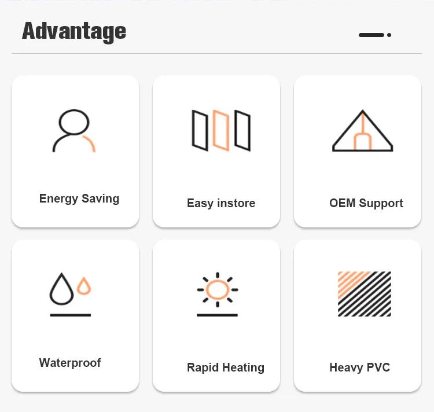Select the Heavy PVC striped square icon
434x412 pixels.
tap(364, 294)
